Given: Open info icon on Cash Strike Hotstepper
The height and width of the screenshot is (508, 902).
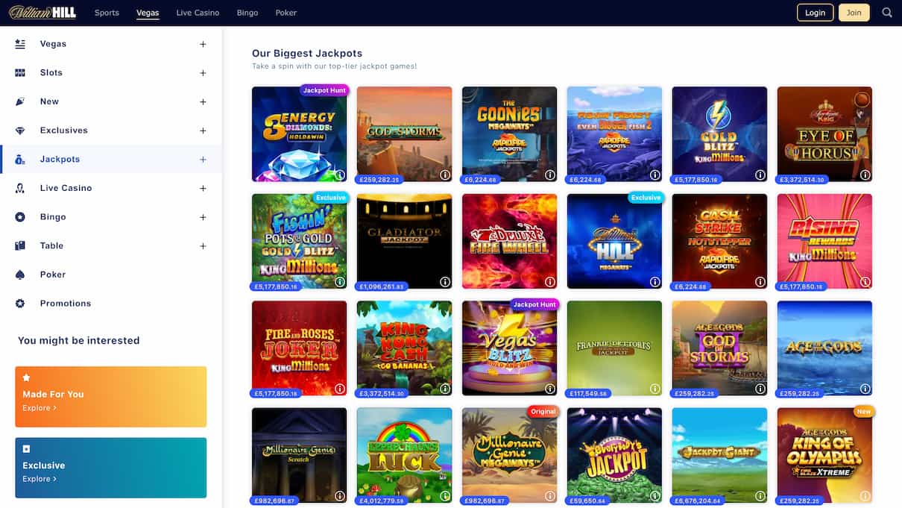Looking at the screenshot, I should pyautogui.click(x=760, y=282).
